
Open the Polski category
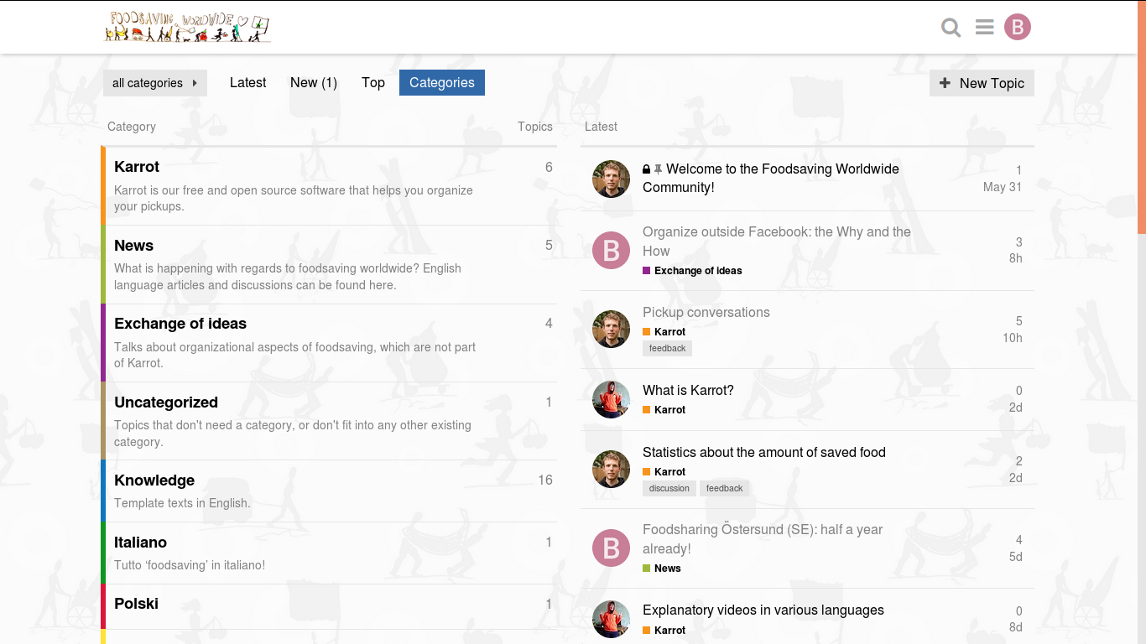pos(136,604)
